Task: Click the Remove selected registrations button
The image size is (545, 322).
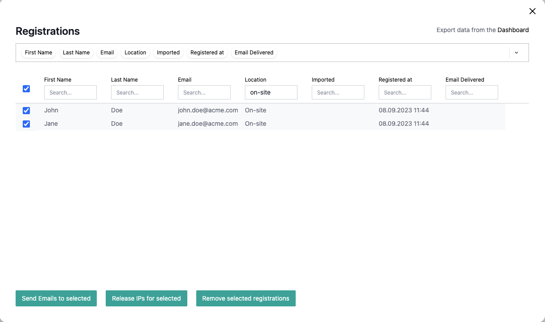Action: (246, 298)
